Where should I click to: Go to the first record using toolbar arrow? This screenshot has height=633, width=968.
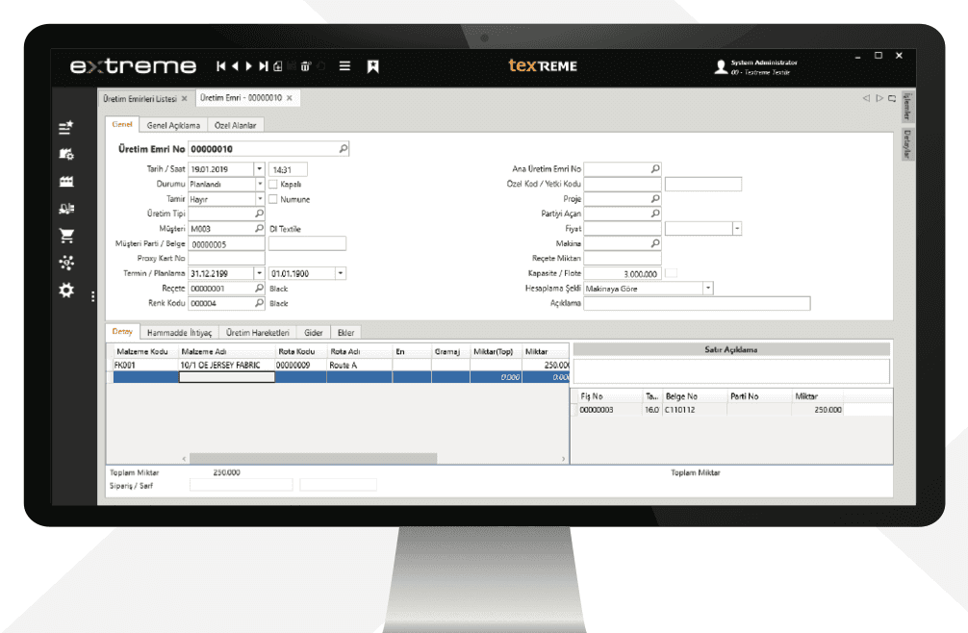pos(221,66)
